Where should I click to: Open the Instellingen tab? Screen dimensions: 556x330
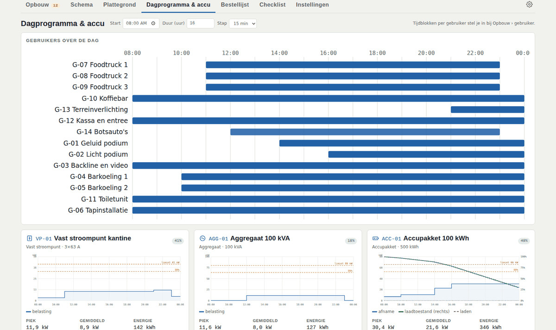312,5
